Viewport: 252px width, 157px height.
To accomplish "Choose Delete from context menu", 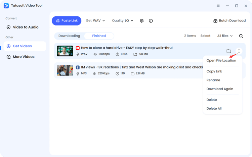I will point(212,100).
